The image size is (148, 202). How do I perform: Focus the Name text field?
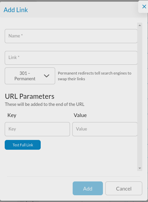(71, 36)
